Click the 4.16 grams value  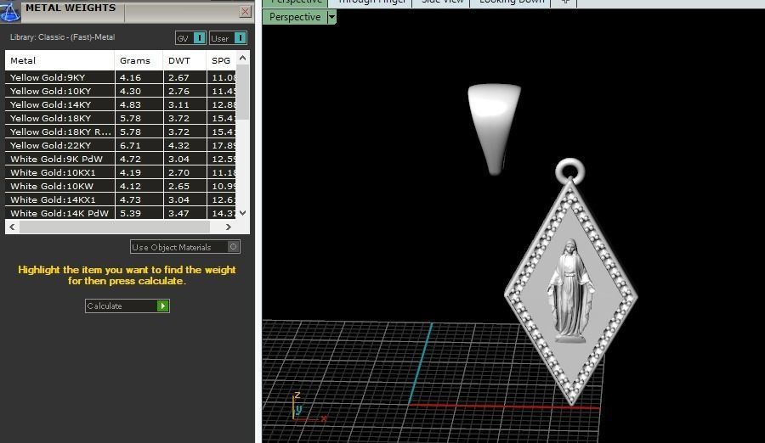pyautogui.click(x=130, y=77)
